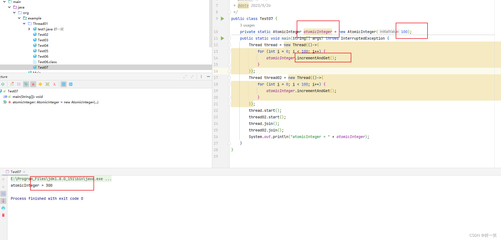Viewport: 501px width, 240px height.
Task: Fold the comment block end at line 8
Action: (x=229, y=12)
